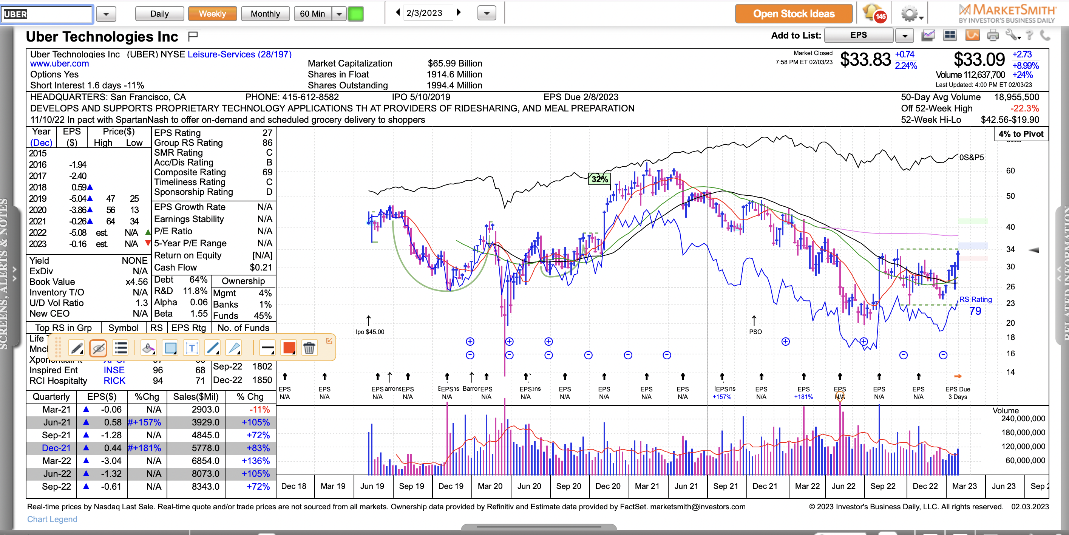Click the 2/3/2023 date field

[428, 13]
